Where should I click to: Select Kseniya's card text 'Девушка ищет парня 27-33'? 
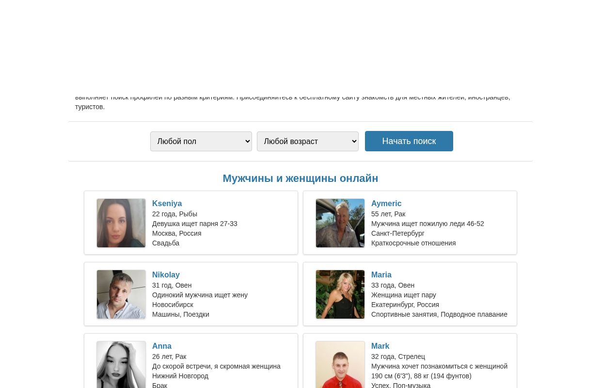point(195,224)
